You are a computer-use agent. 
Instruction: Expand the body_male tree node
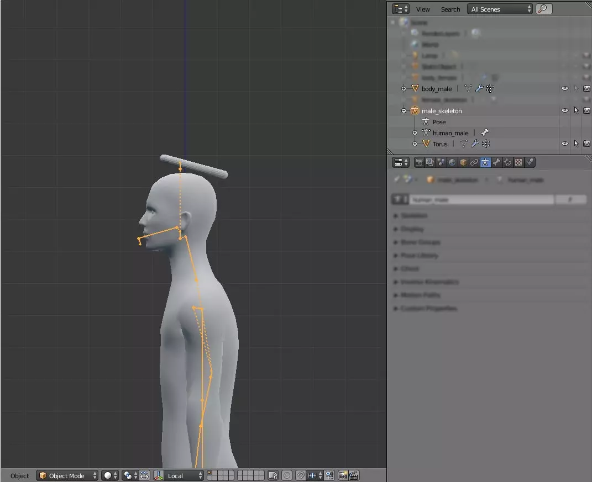404,89
